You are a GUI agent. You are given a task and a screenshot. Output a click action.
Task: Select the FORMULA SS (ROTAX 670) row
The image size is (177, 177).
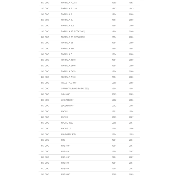[x=89, y=37]
